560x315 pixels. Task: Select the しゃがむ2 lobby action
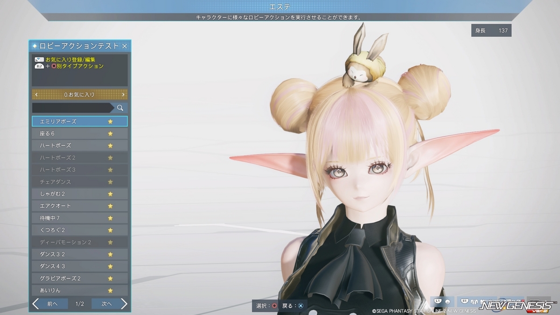click(x=80, y=194)
